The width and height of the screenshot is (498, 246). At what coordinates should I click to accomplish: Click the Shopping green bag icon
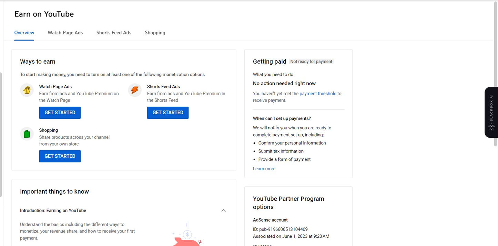pos(27,134)
